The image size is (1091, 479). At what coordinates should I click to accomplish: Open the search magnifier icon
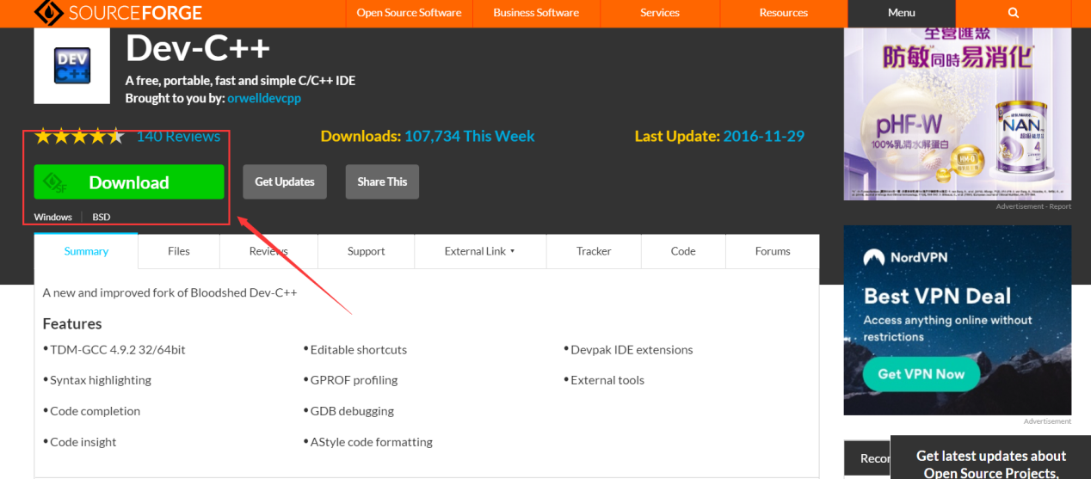coord(1013,13)
